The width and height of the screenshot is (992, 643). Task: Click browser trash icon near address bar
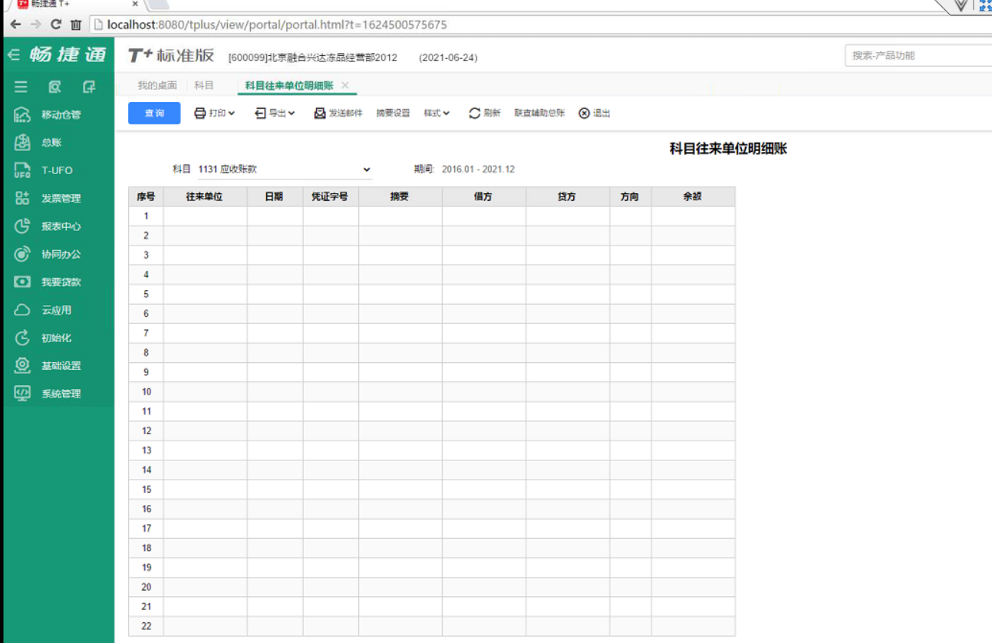point(76,25)
